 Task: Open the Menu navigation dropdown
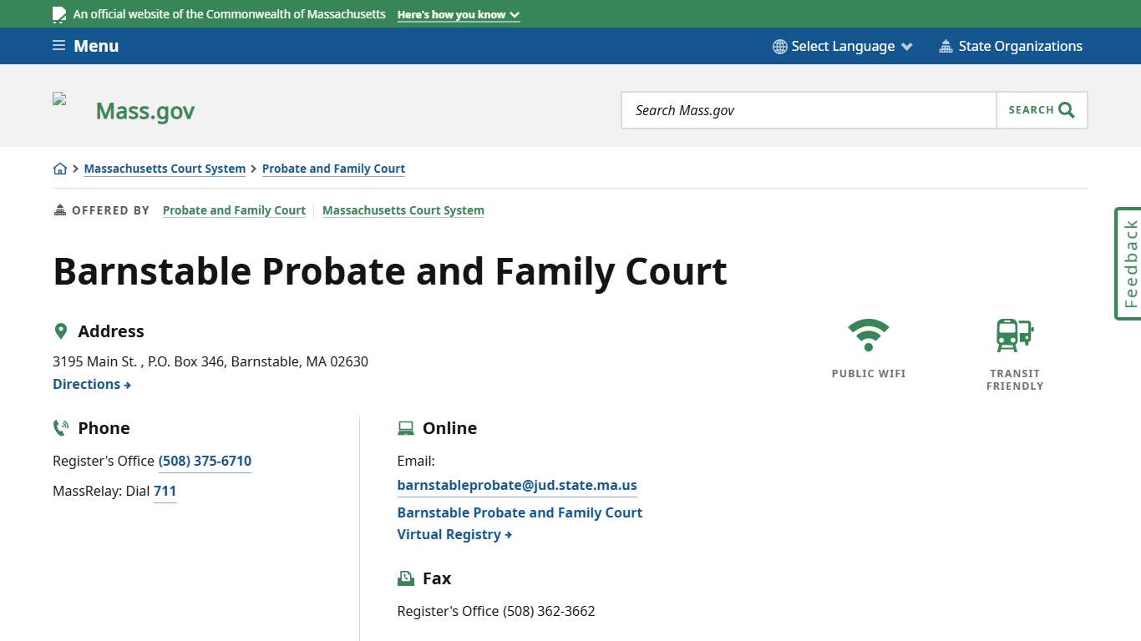(84, 46)
